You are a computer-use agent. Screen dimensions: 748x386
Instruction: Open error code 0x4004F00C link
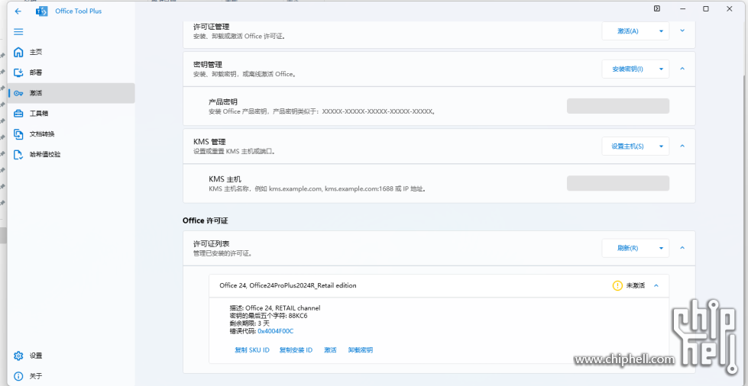tap(275, 331)
